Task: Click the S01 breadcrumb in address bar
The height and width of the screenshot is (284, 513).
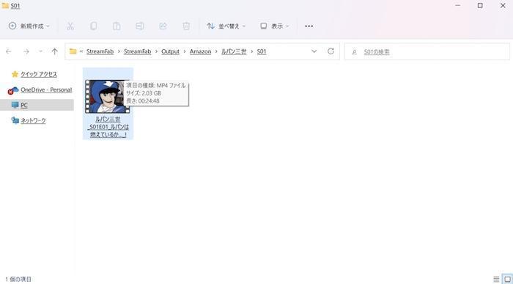Action: pos(262,51)
